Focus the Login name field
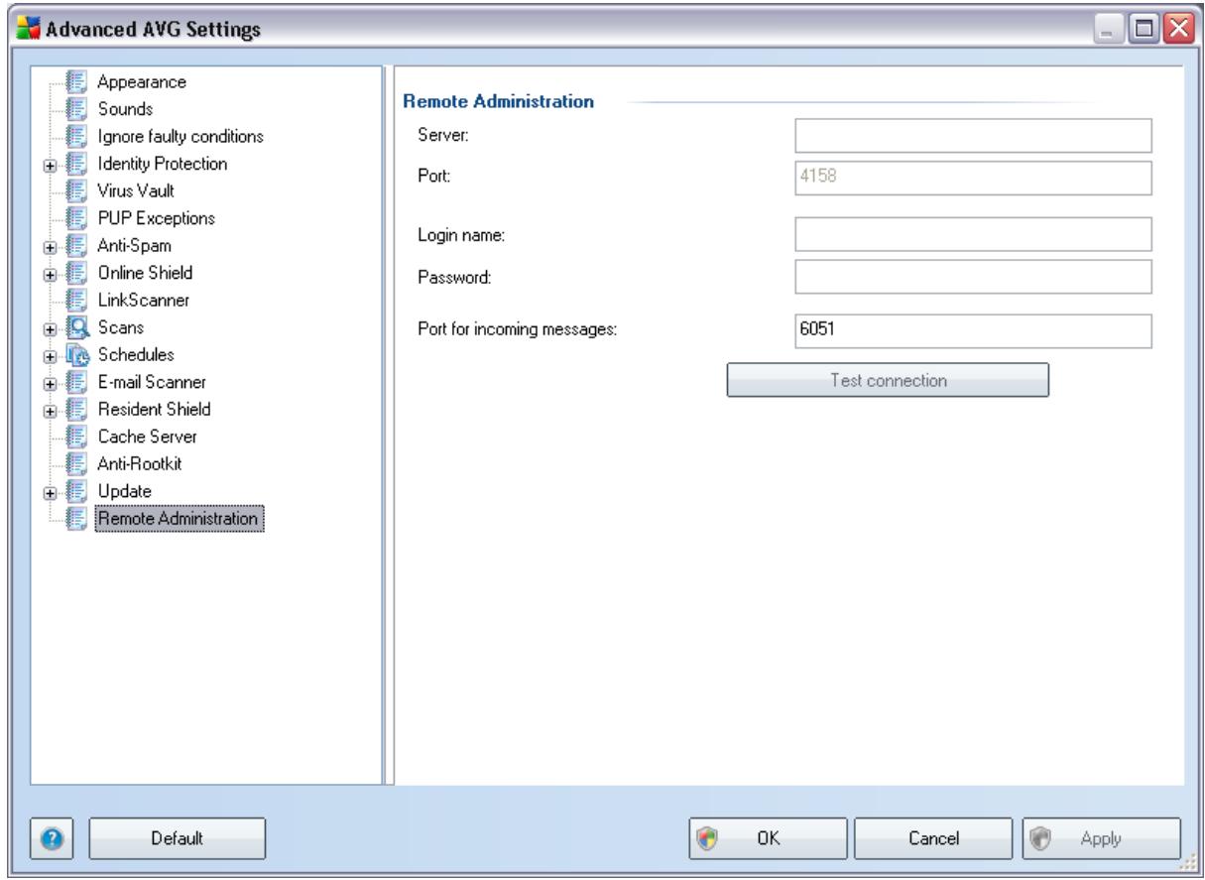The image size is (1205, 880). pos(973,234)
